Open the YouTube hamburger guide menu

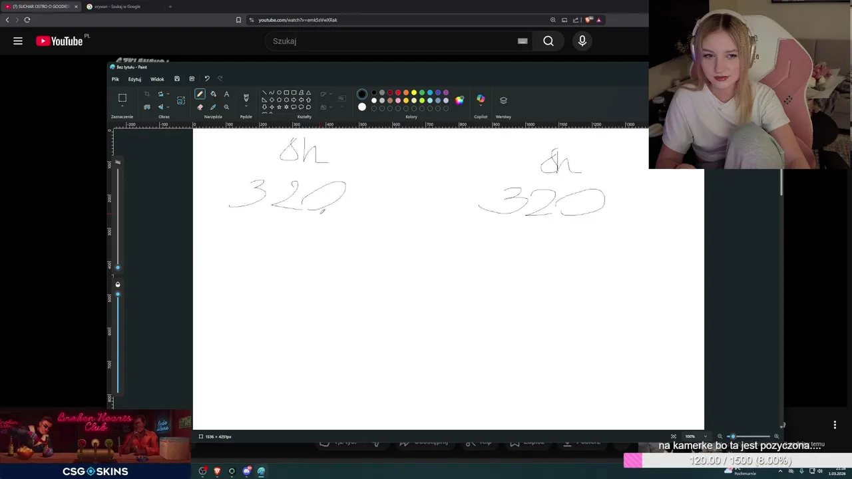click(x=18, y=41)
